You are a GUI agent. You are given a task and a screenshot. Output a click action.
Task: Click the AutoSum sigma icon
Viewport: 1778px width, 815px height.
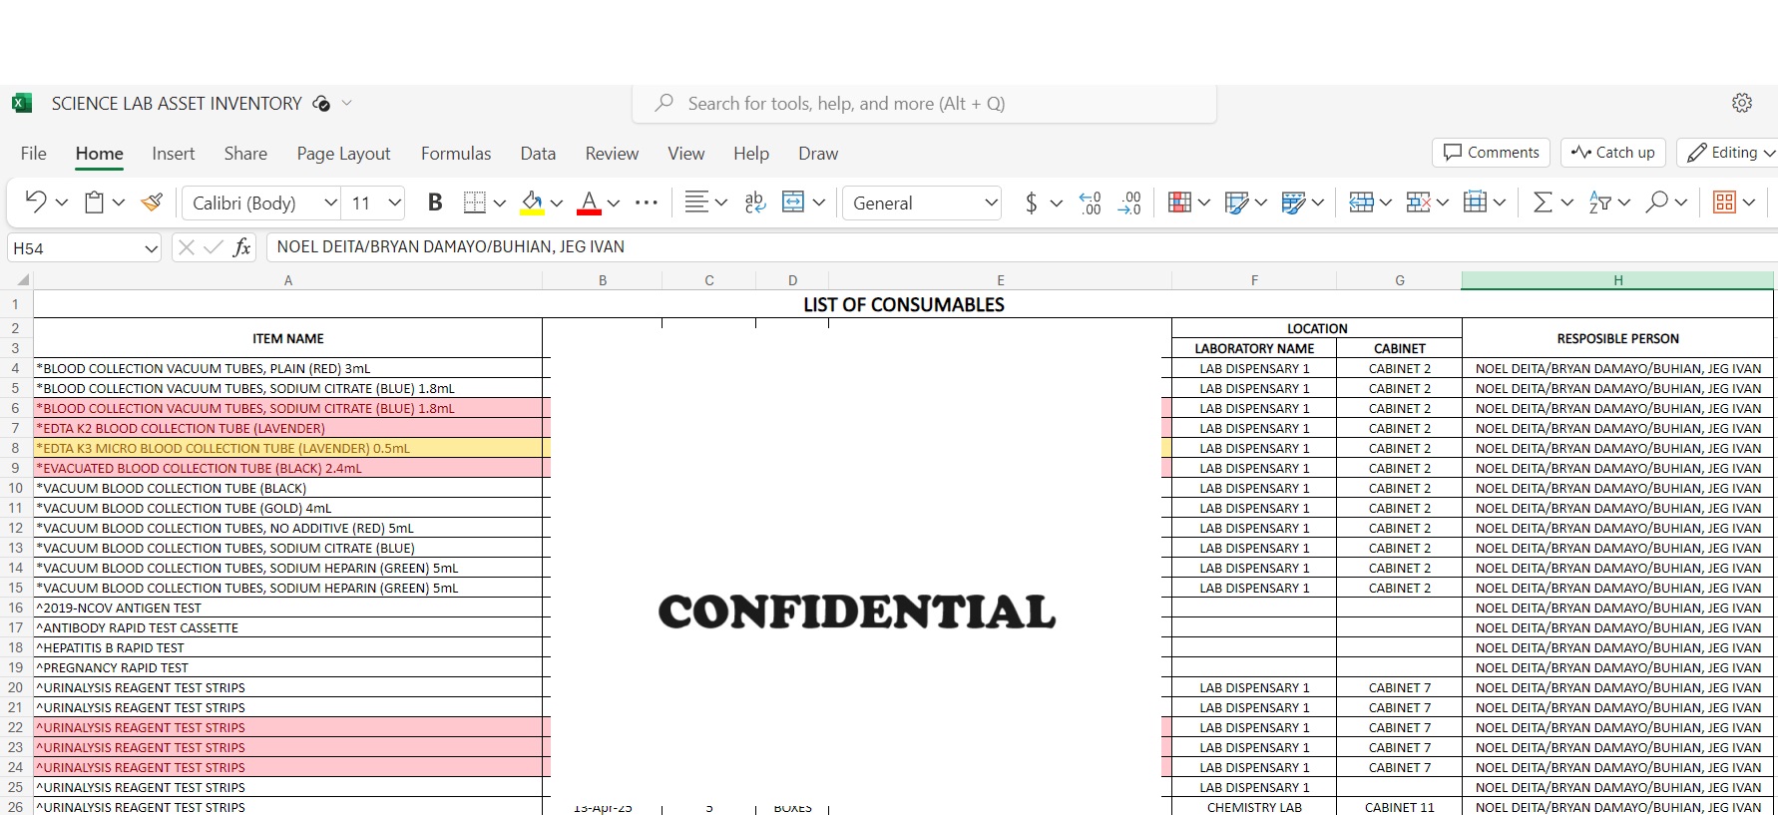[1543, 203]
